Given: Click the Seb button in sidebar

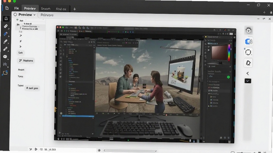Looking at the screenshot, I should coord(20,53).
